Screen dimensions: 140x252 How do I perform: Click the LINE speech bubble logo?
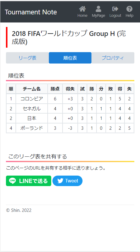pyautogui.click(x=13, y=181)
